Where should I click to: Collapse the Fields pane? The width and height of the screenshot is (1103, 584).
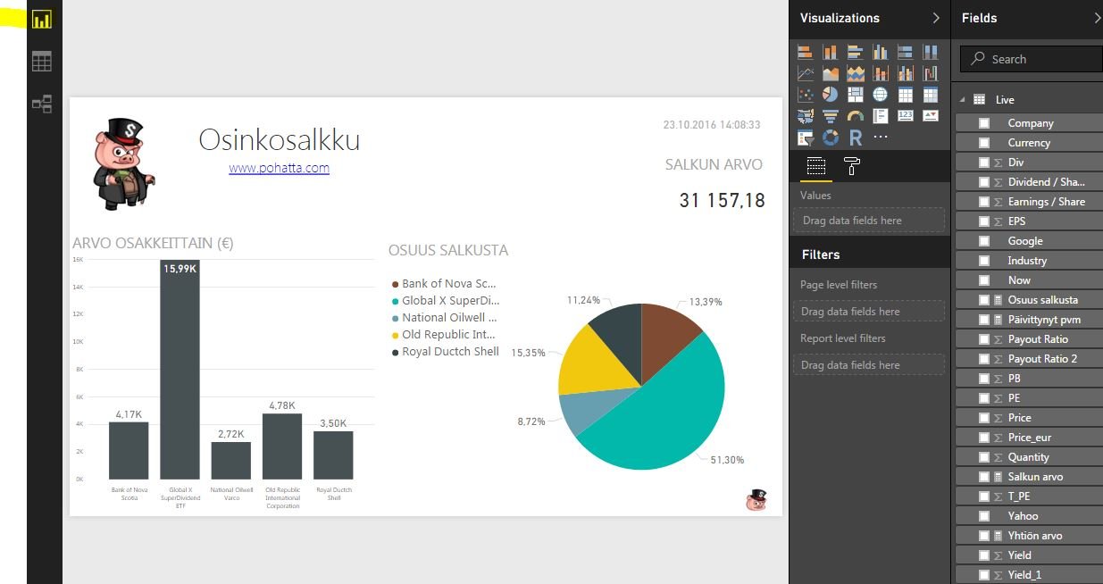click(1096, 18)
